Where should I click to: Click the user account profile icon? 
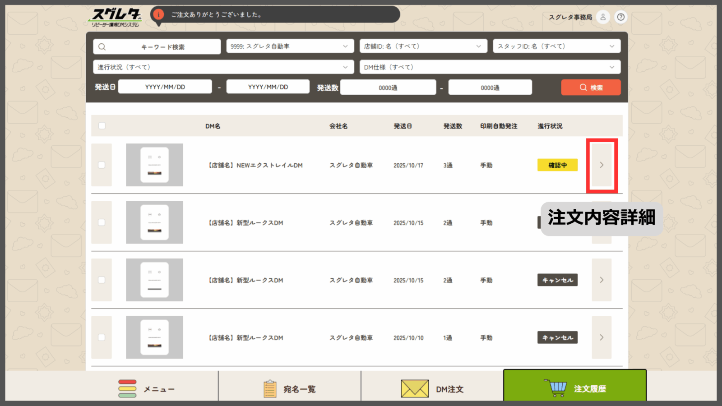click(603, 17)
